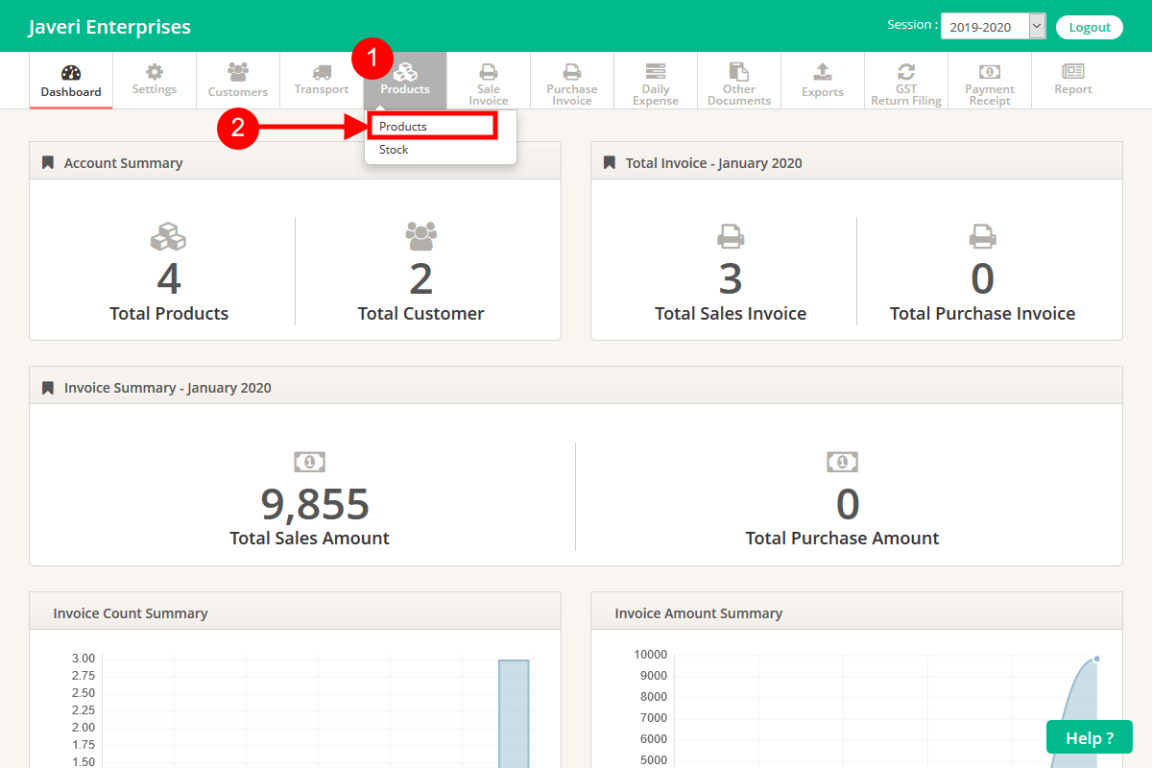The height and width of the screenshot is (768, 1152).
Task: Open the Other Documents icon
Action: click(739, 72)
